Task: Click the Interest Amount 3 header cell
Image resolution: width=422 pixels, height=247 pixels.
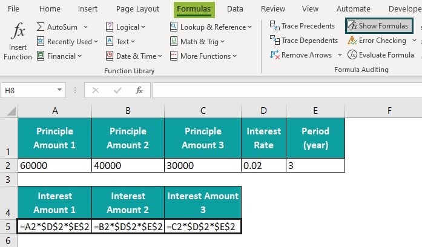Action: 203,202
